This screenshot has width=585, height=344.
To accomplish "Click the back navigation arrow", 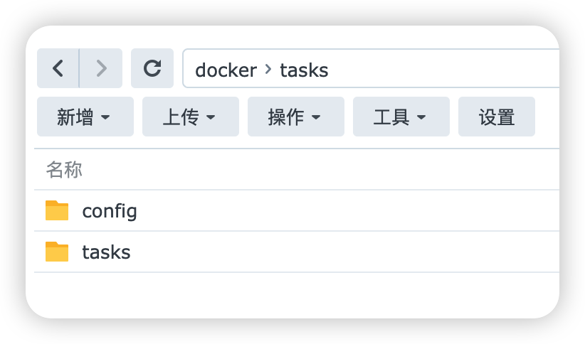I will click(58, 68).
